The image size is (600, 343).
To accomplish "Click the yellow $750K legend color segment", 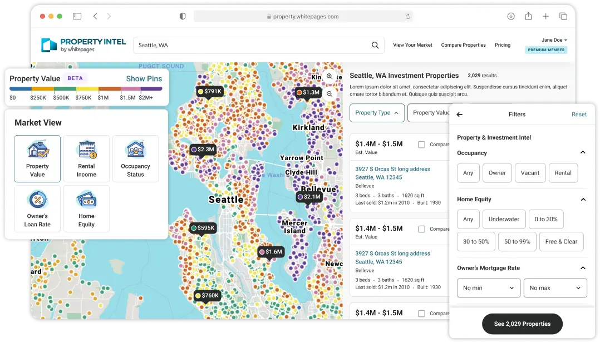I will 87,89.
